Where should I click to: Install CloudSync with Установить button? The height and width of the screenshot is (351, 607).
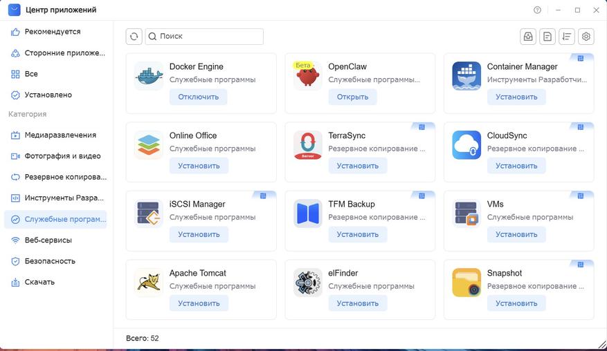516,166
